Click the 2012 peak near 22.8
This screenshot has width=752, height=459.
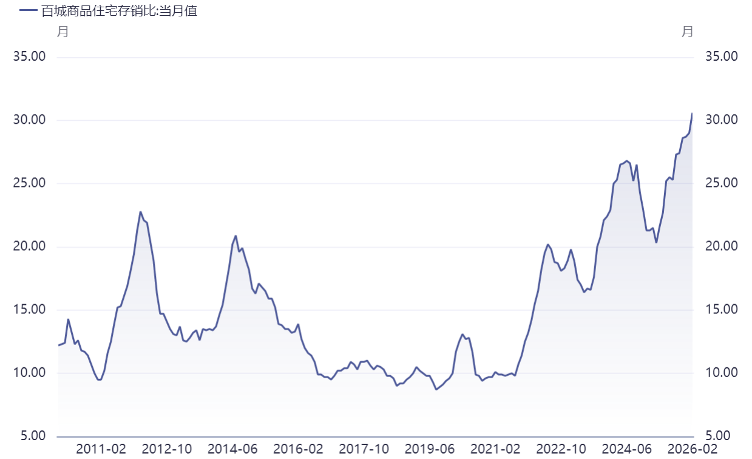click(140, 212)
